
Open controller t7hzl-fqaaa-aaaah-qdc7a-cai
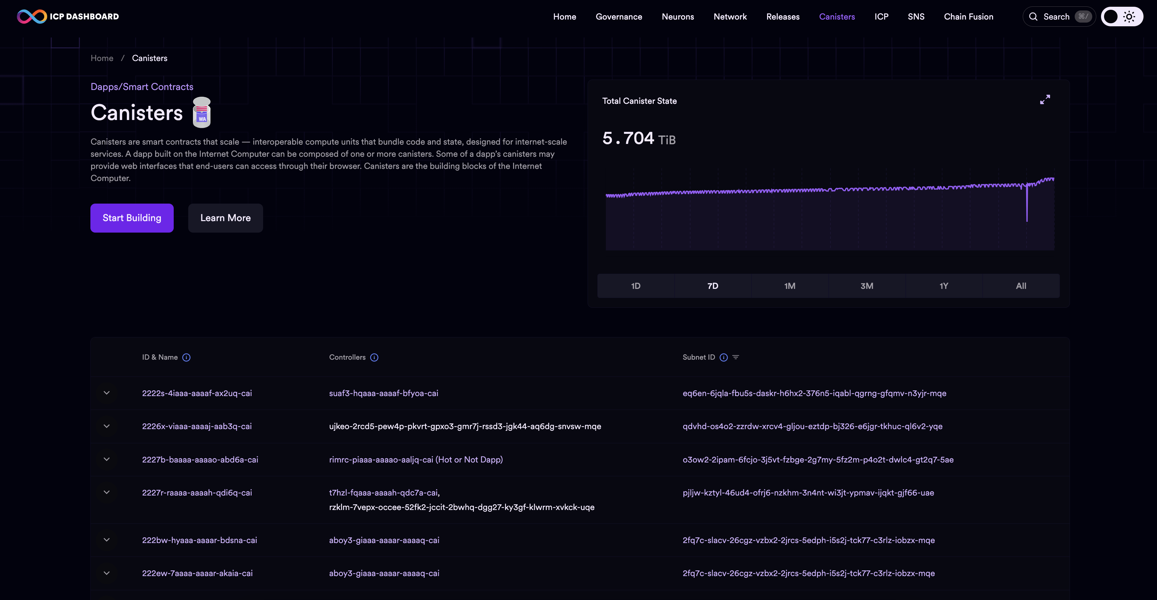(383, 493)
